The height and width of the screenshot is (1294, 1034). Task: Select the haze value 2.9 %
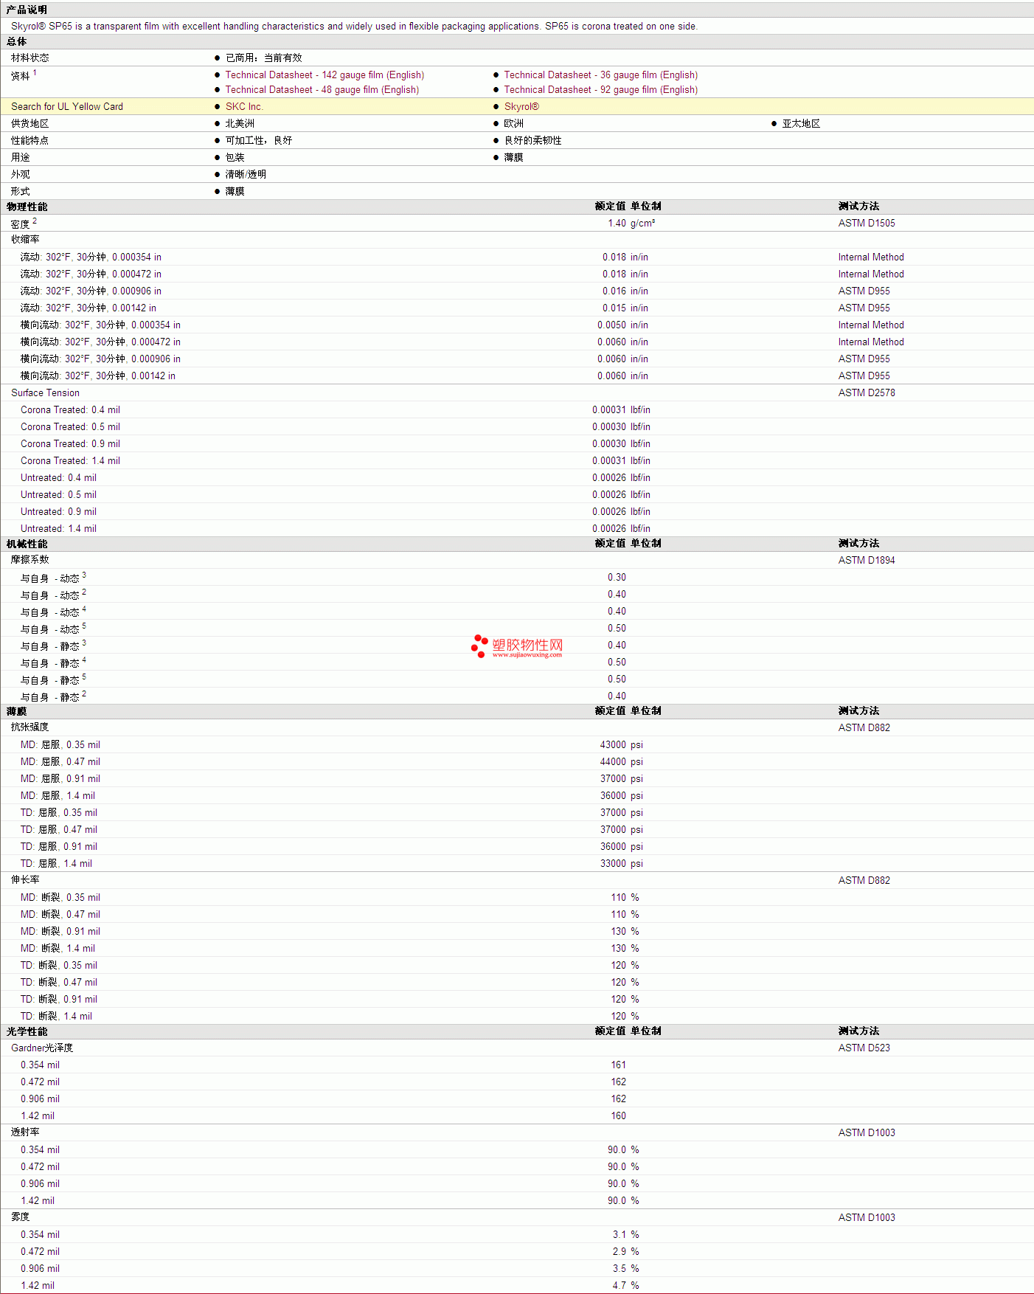(625, 1251)
